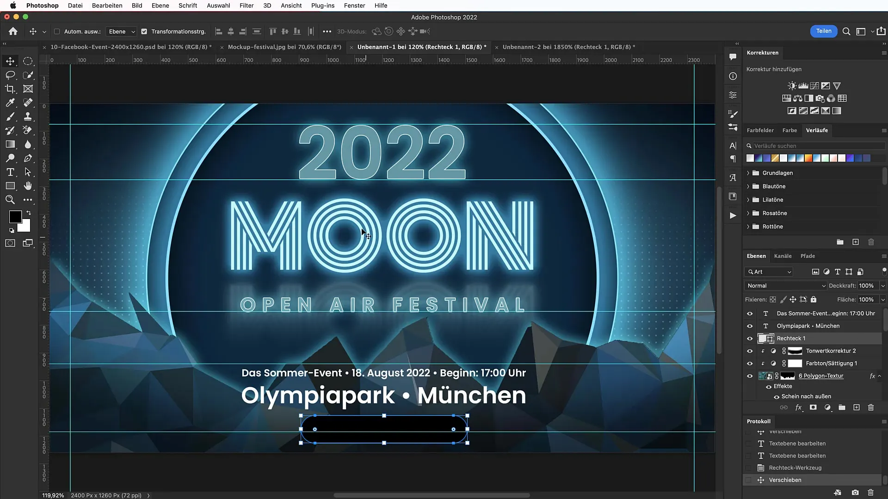Select the Path Selection tool
This screenshot has width=888, height=499.
point(28,172)
